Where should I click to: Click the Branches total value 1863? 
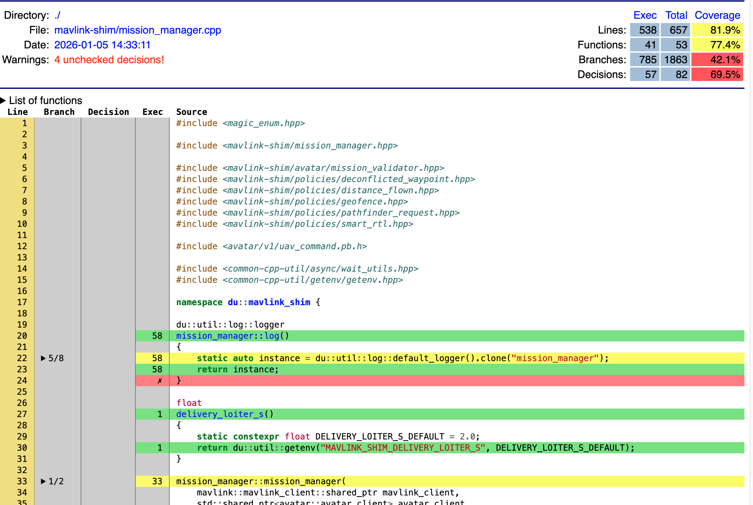click(675, 60)
